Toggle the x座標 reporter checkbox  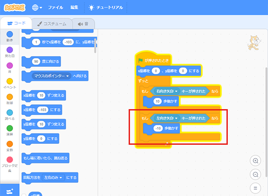[24, 195]
